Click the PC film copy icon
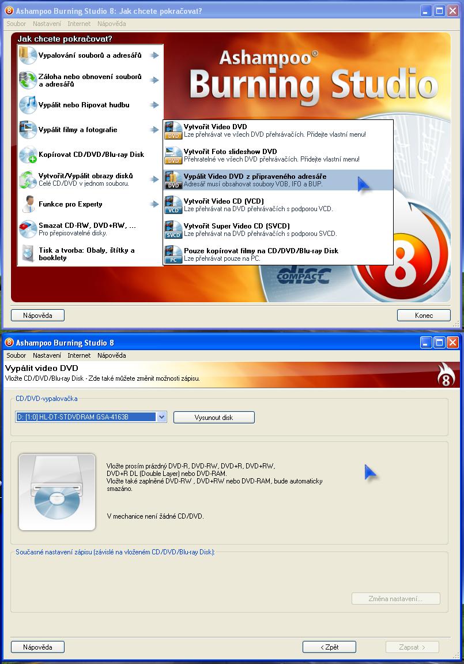Image resolution: width=464 pixels, height=664 pixels. coord(173,254)
